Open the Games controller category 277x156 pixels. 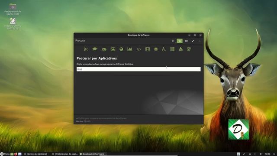click(104, 49)
